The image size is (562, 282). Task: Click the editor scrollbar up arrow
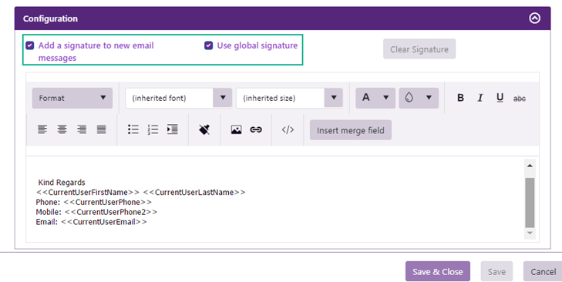tap(530, 166)
